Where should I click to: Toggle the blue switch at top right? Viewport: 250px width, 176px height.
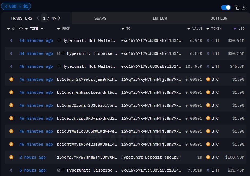click(x=226, y=7)
